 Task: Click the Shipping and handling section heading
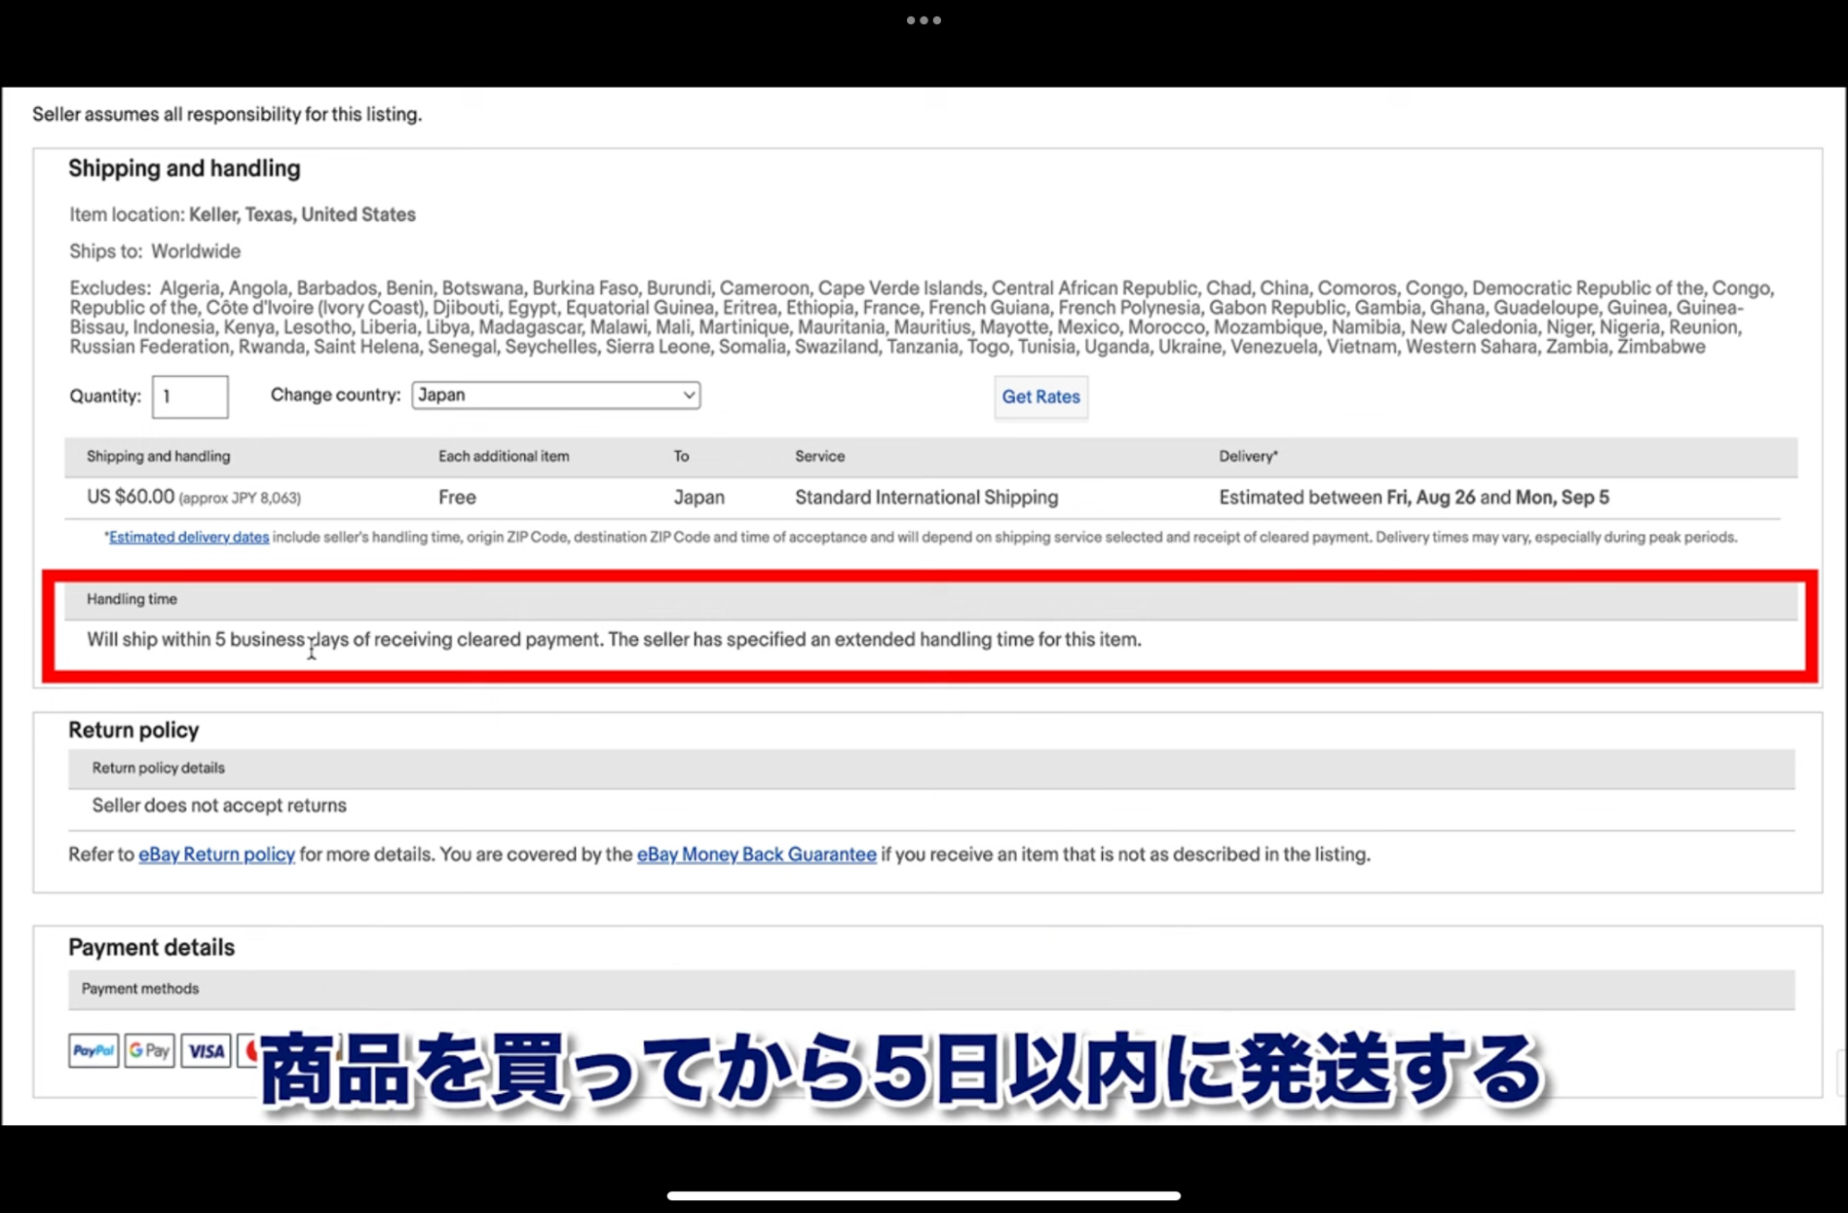184,169
